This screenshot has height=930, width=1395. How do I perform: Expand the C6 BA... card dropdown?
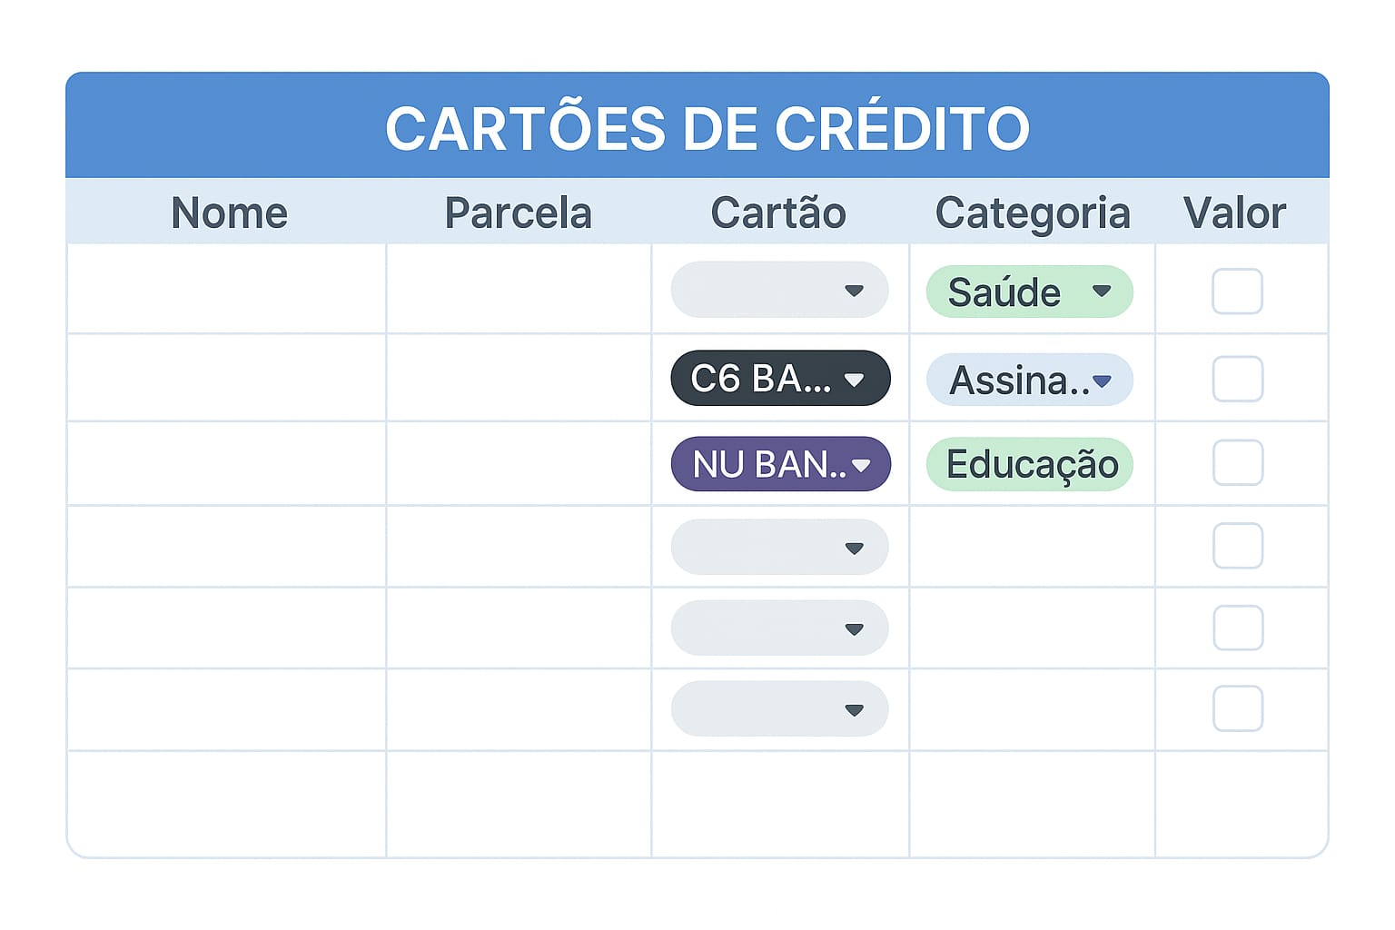[x=779, y=379]
